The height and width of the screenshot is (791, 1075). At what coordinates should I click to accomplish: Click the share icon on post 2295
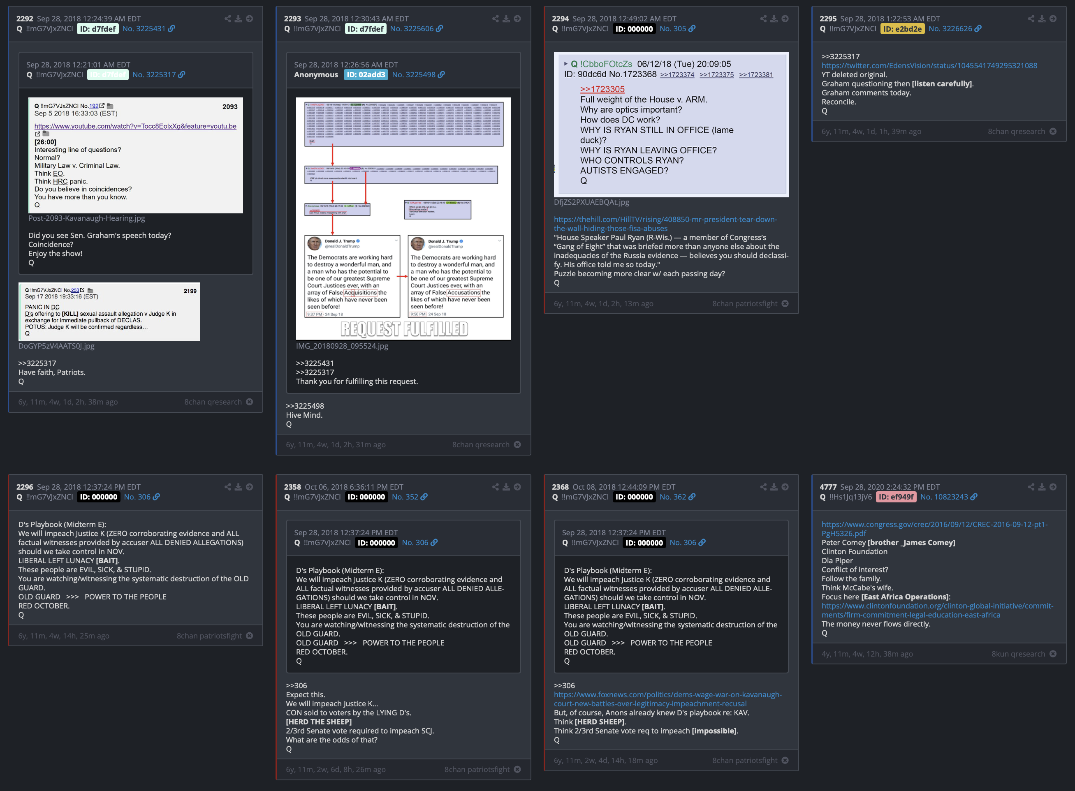(x=1031, y=19)
